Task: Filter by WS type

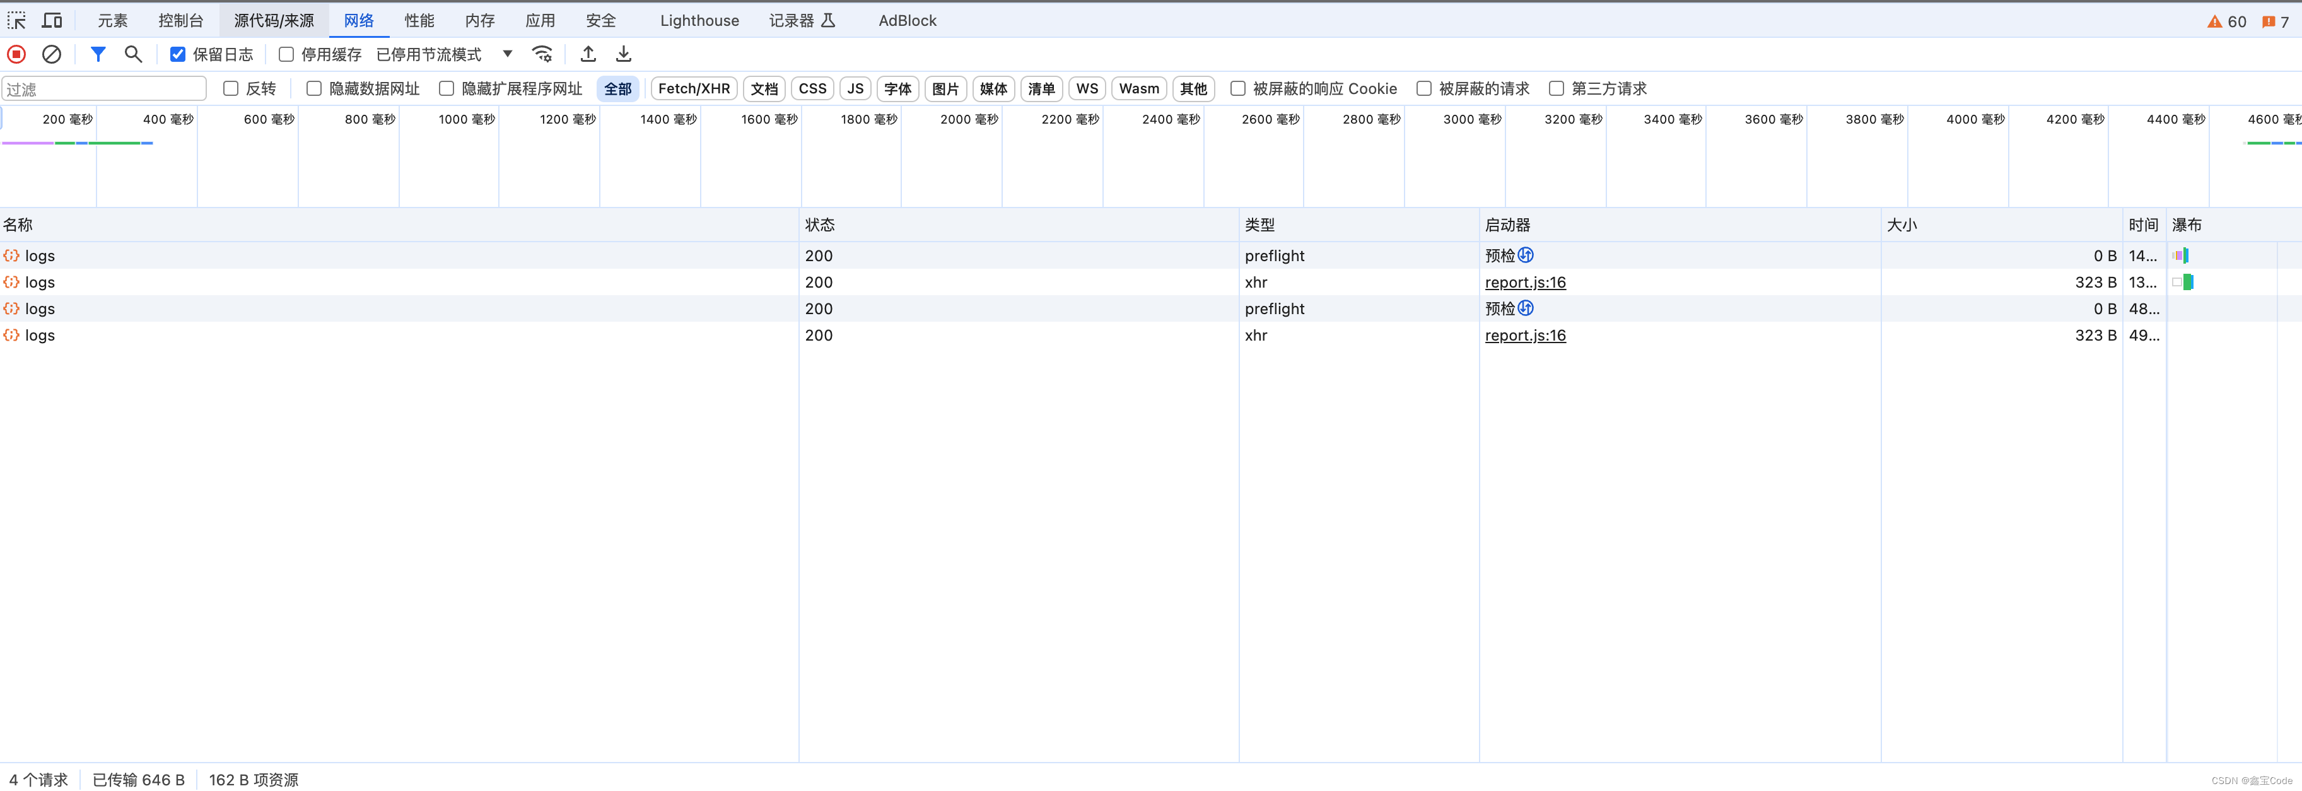Action: 1087,88
